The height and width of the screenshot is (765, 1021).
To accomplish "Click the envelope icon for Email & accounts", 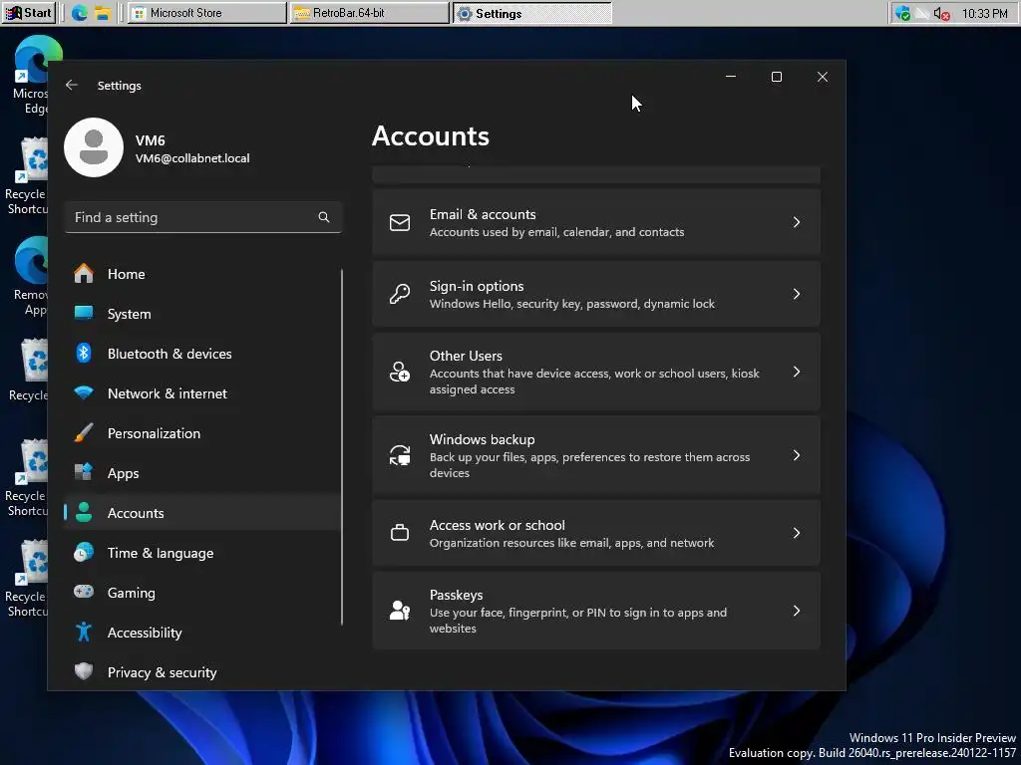I will [400, 222].
